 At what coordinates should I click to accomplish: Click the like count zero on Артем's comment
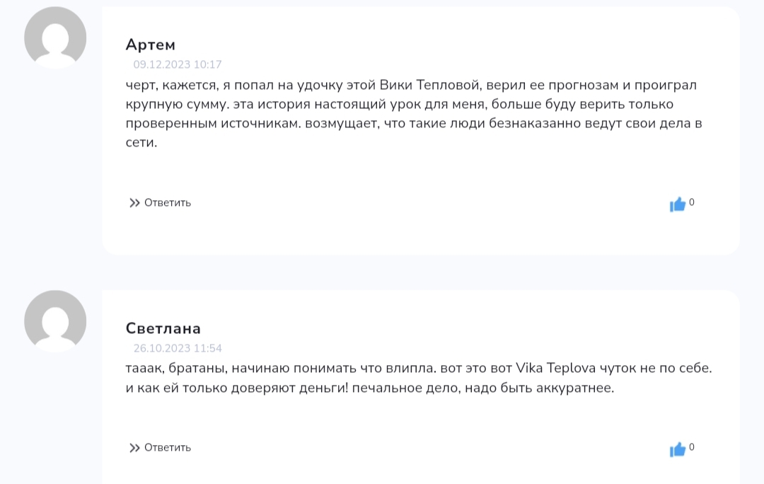pos(691,202)
